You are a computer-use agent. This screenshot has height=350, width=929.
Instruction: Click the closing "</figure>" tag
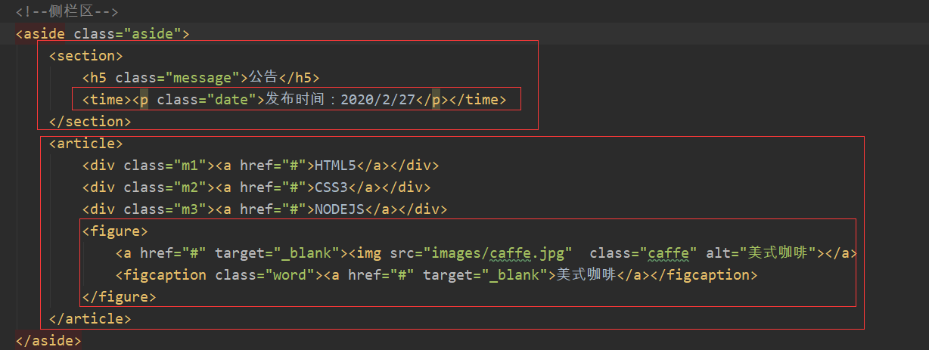click(x=120, y=297)
